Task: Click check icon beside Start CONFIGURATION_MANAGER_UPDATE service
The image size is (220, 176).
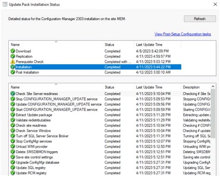Action: (13, 109)
